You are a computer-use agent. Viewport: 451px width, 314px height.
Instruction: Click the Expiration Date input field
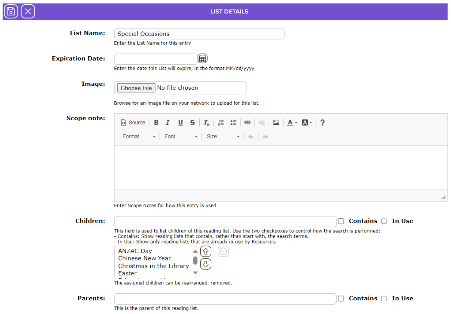click(155, 59)
